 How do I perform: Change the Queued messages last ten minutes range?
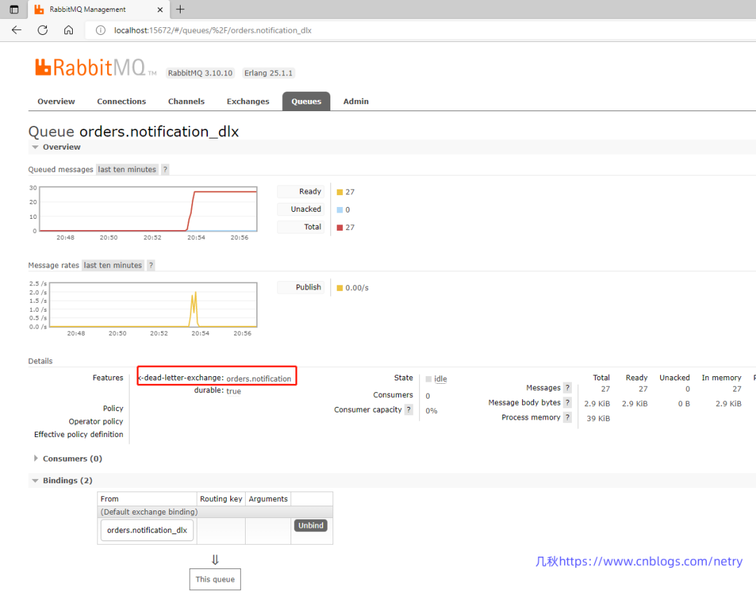[x=127, y=169]
